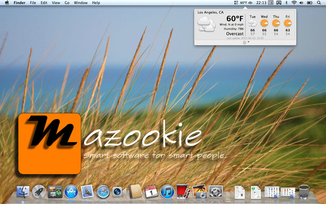326x204 pixels.
Task: Open the File menu
Action: (x=33, y=3)
